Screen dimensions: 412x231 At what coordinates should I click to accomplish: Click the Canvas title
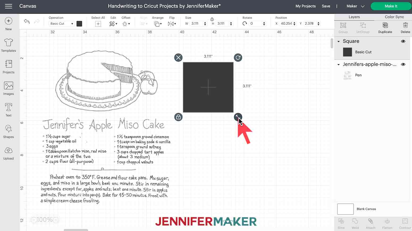tap(28, 6)
